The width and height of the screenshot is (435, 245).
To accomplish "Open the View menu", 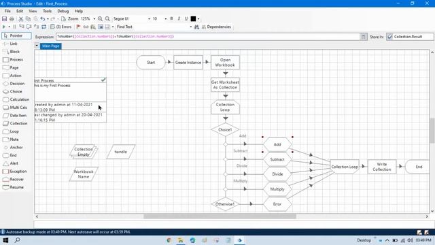I will tap(33, 11).
